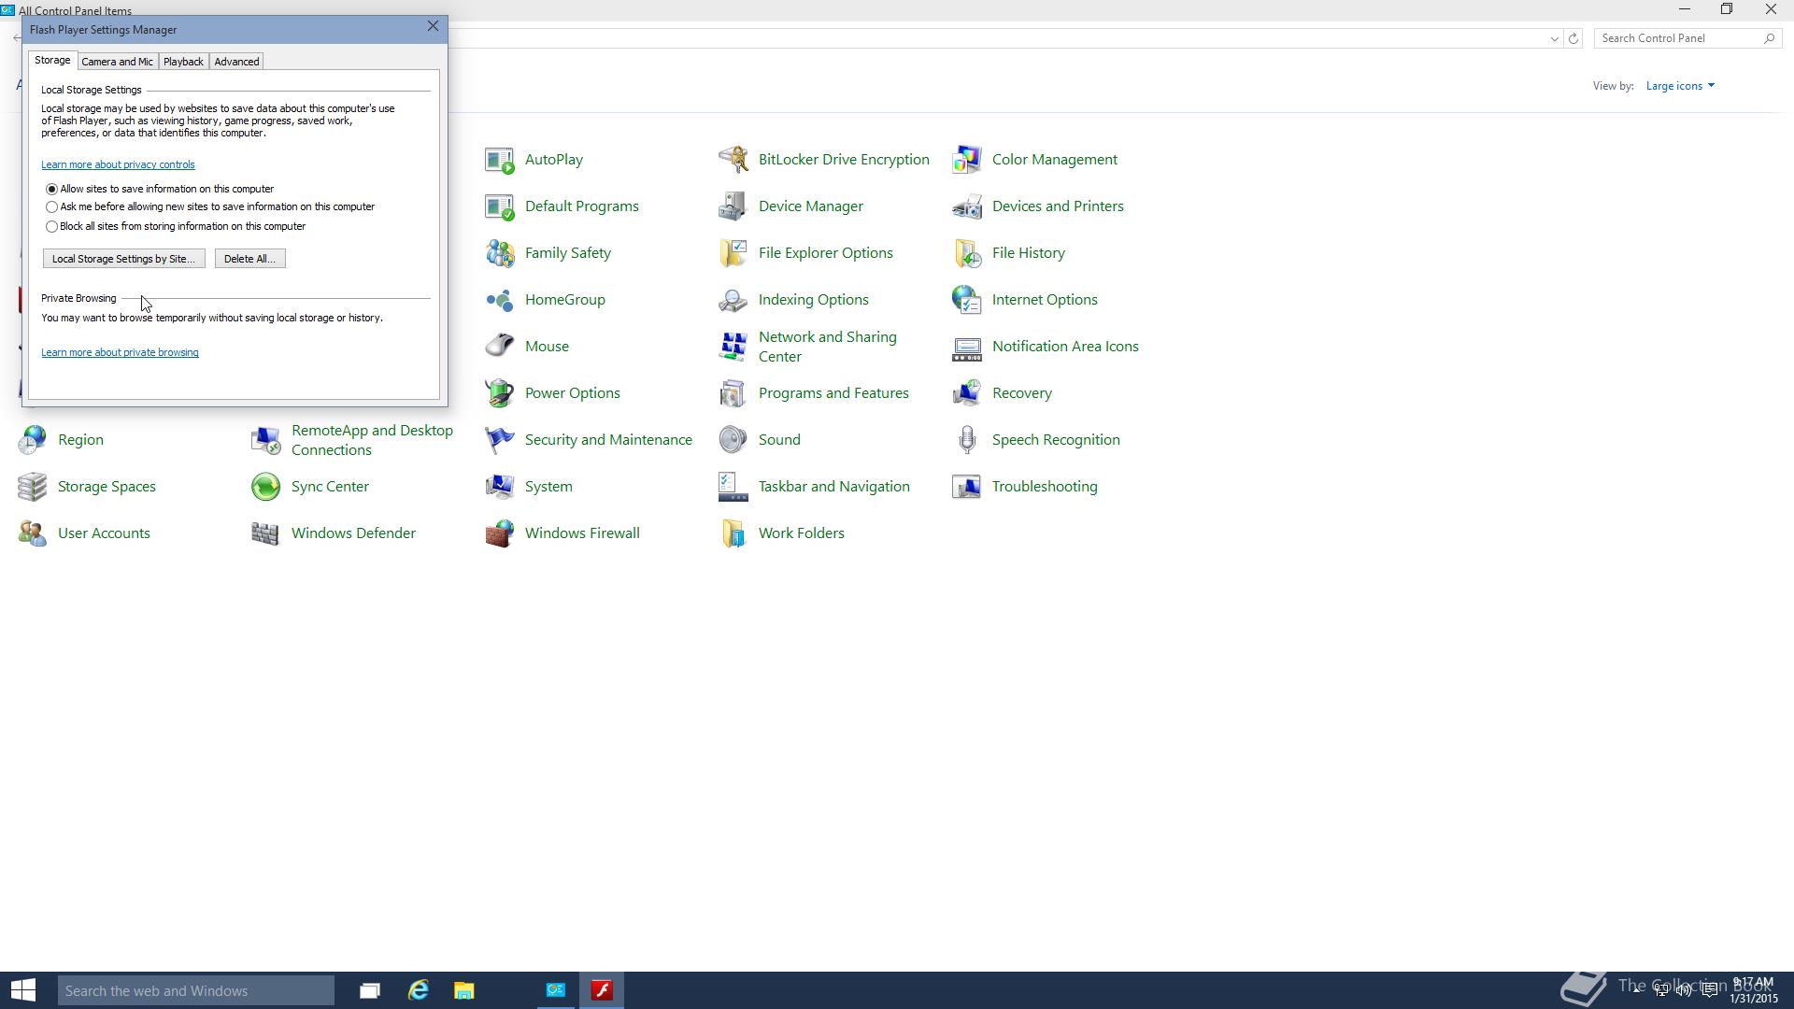Click the Sound speaker icon

coord(733,440)
